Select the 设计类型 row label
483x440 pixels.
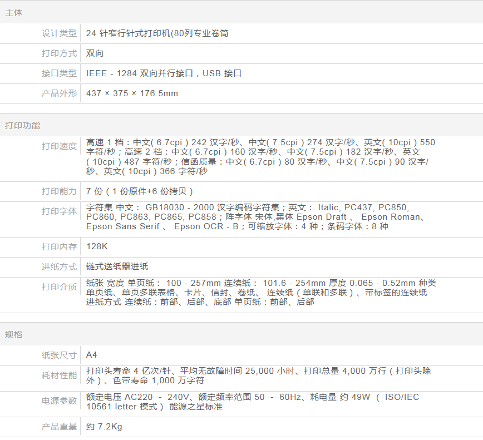click(x=59, y=33)
